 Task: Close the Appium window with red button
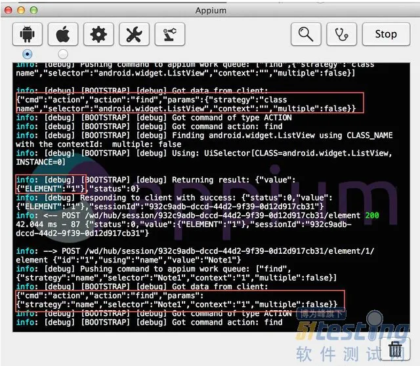click(x=9, y=10)
